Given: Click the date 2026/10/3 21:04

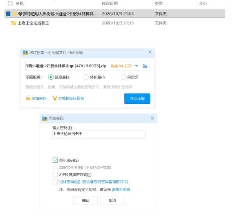Looking at the screenshot, I should (x=118, y=14).
